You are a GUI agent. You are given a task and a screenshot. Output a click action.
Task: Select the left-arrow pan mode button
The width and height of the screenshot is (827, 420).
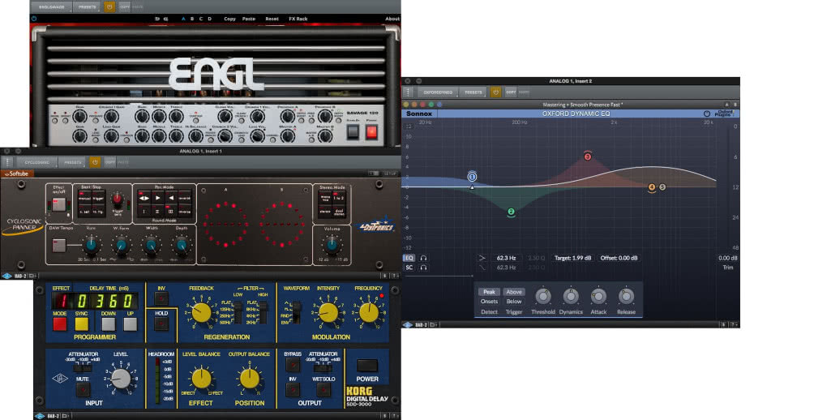[x=170, y=198]
